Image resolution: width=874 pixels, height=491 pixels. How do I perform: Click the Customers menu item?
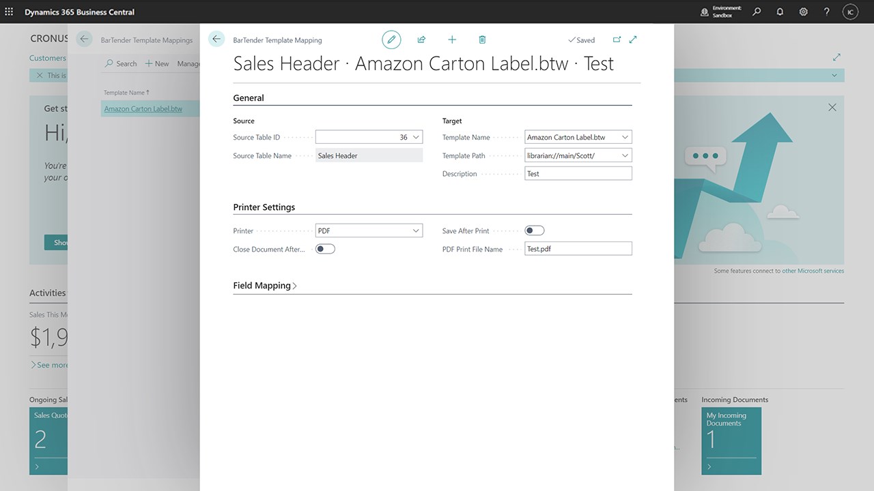point(48,58)
